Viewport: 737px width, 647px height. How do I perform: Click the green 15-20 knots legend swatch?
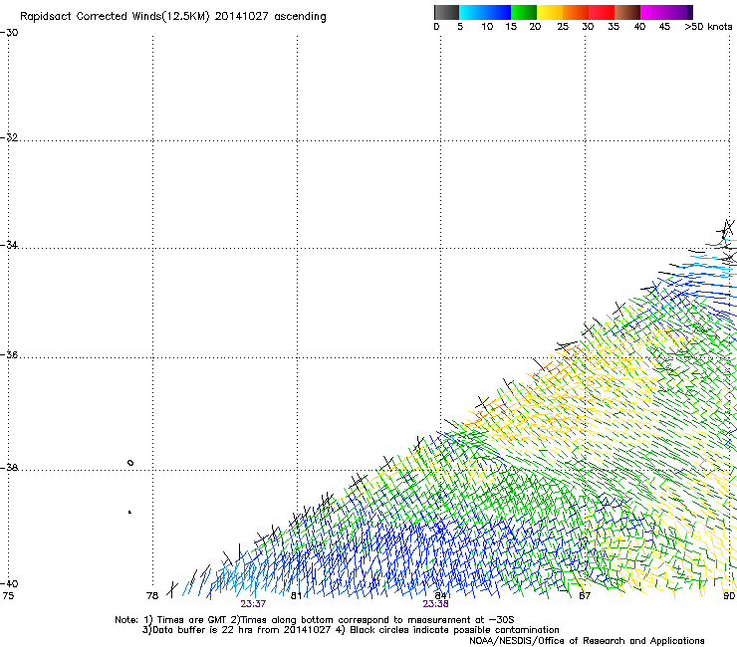coord(524,12)
